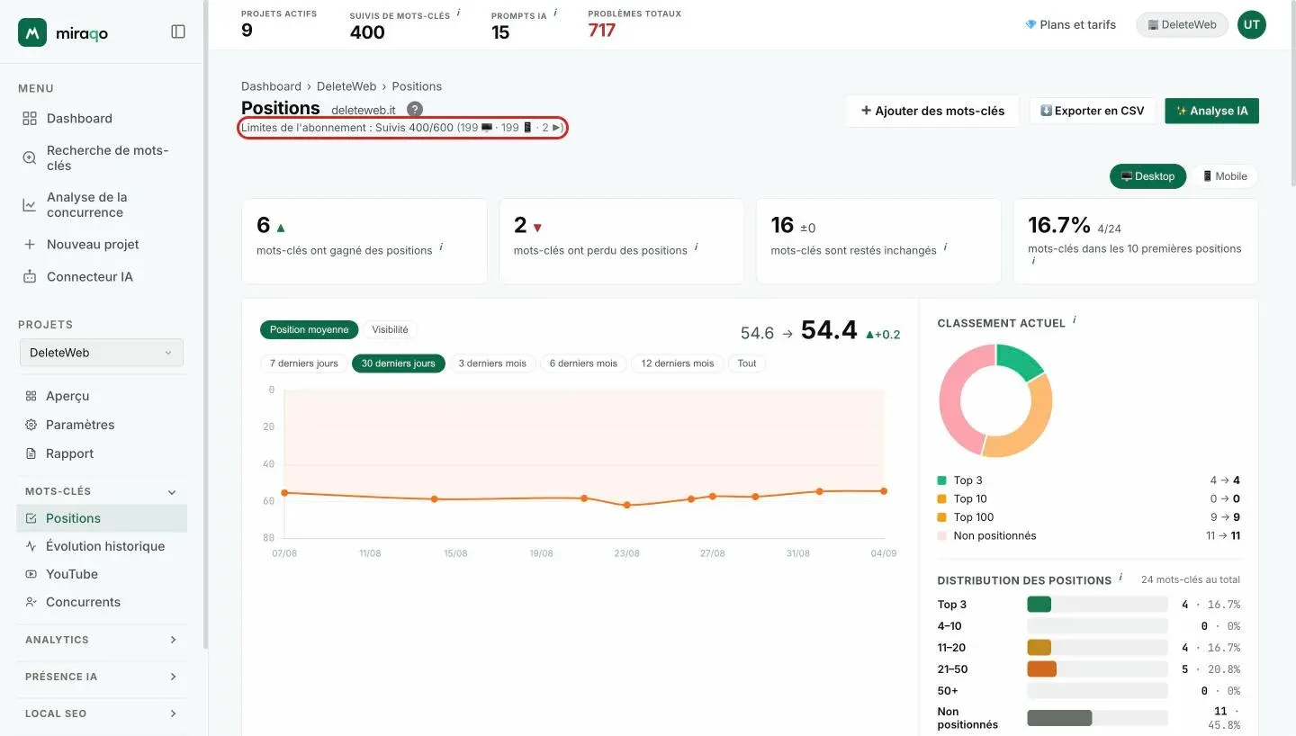Expand the Local SEO sidebar section

(173, 714)
